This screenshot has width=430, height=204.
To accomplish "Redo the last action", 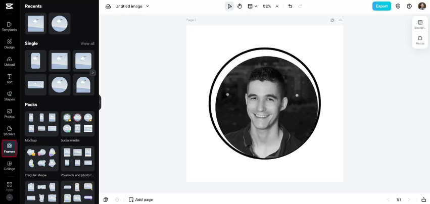I will point(300,6).
